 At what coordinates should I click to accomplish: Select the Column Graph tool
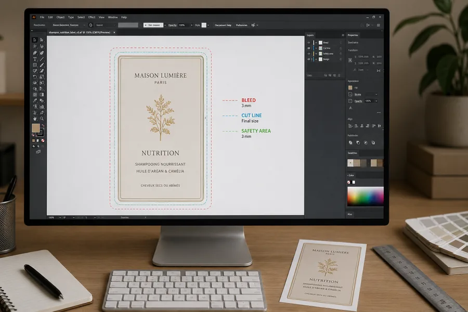(x=42, y=107)
